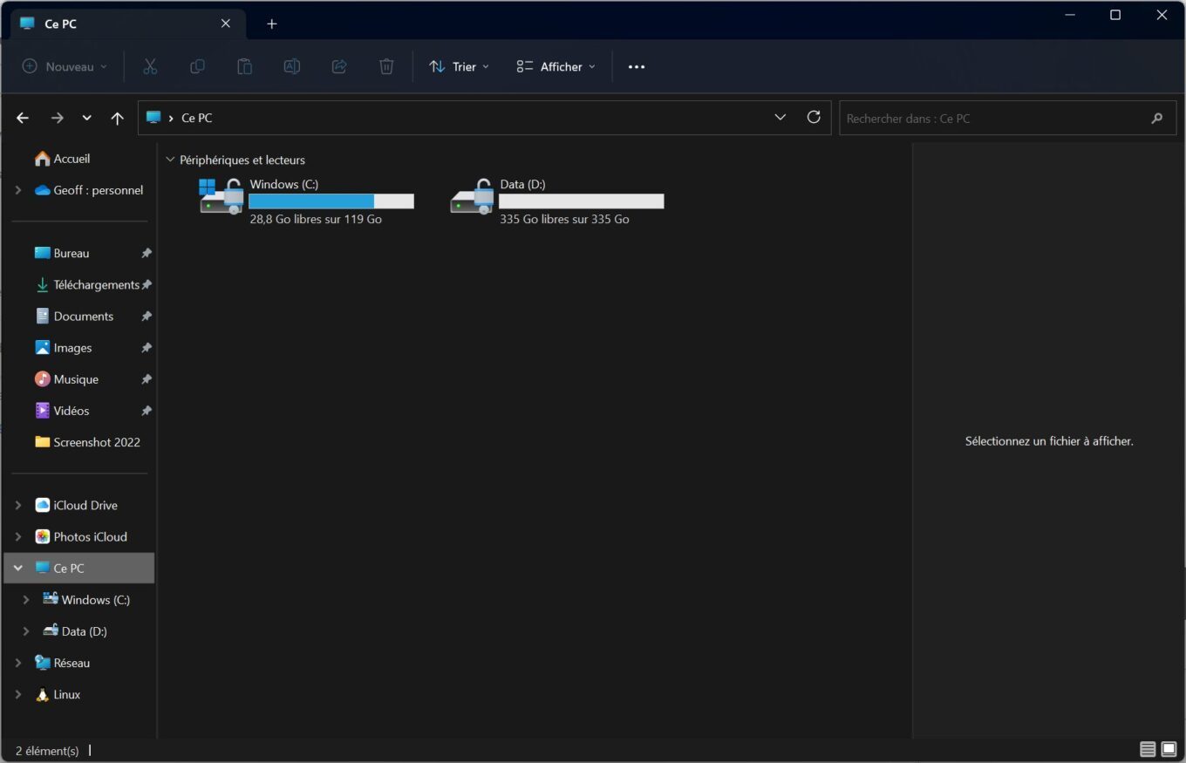Open Bureau folder in sidebar
Image resolution: width=1186 pixels, height=763 pixels.
pyautogui.click(x=62, y=253)
